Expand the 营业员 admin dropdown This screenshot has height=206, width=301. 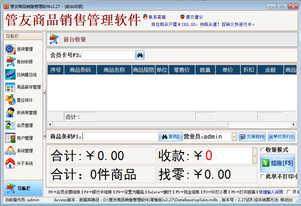tap(234, 137)
